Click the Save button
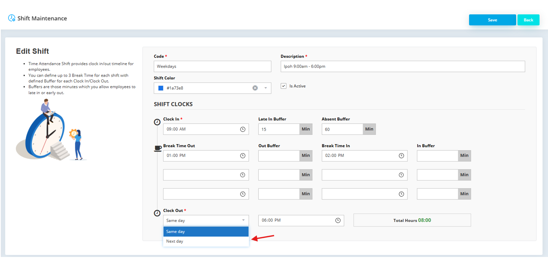This screenshot has width=548, height=259. coord(492,20)
